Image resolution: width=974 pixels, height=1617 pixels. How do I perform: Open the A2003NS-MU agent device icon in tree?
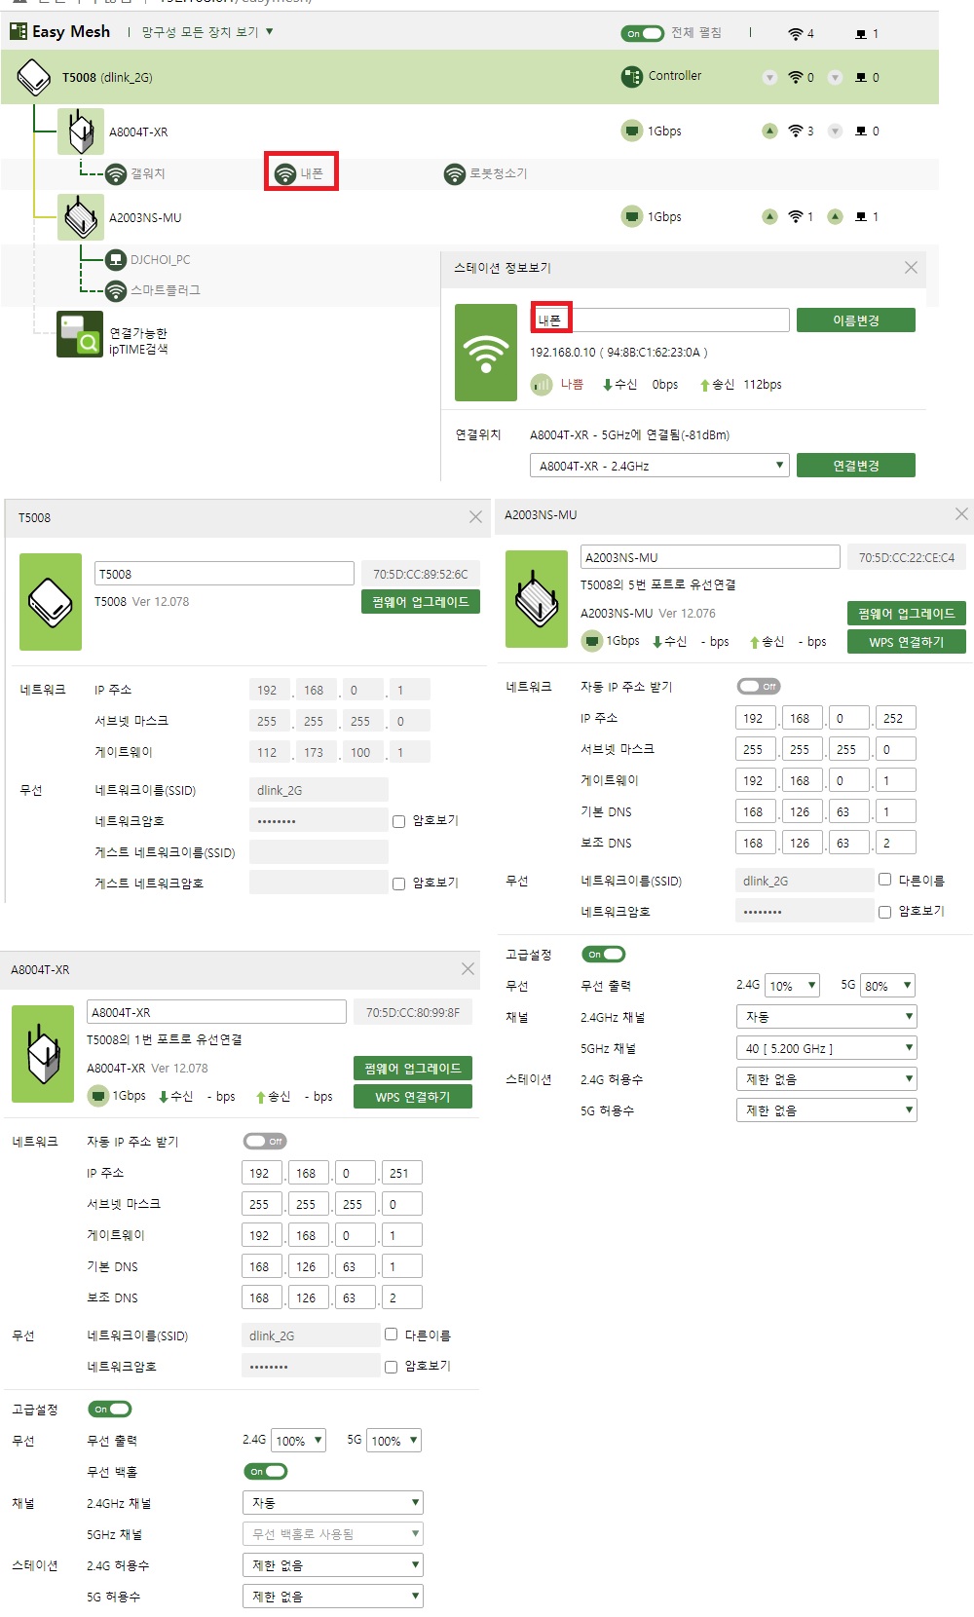click(81, 217)
